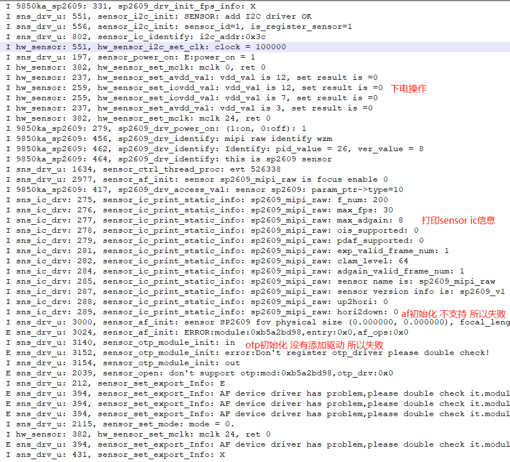Screen dimensions: 510x462
Task: Click the 'iovdd_val: vdd_val is 7' line
Action: (192, 98)
